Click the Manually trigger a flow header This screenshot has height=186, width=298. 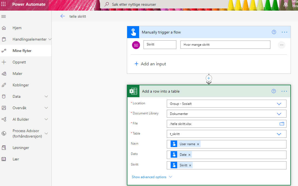pos(209,32)
